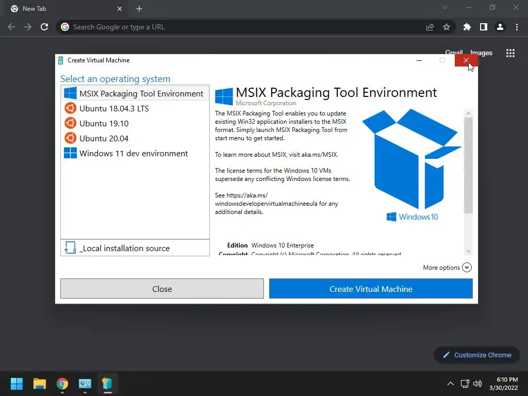Minimize the Create Virtual Machine dialog
Image resolution: width=528 pixels, height=396 pixels.
point(419,60)
